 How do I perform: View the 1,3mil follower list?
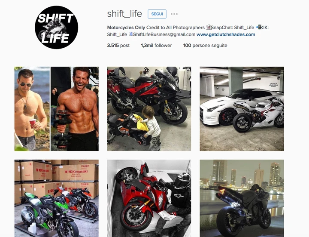156,46
